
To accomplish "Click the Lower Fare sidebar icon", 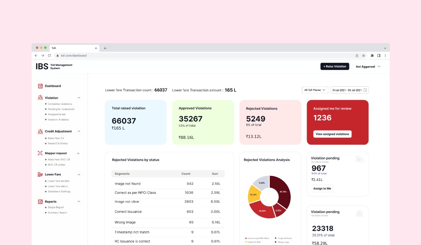I will (x=41, y=174).
